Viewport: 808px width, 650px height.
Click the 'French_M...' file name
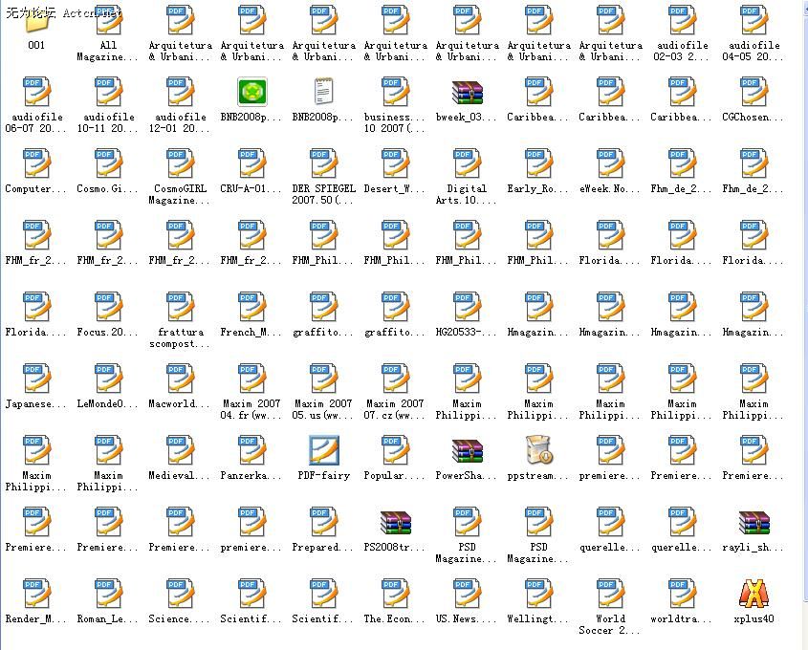[251, 333]
